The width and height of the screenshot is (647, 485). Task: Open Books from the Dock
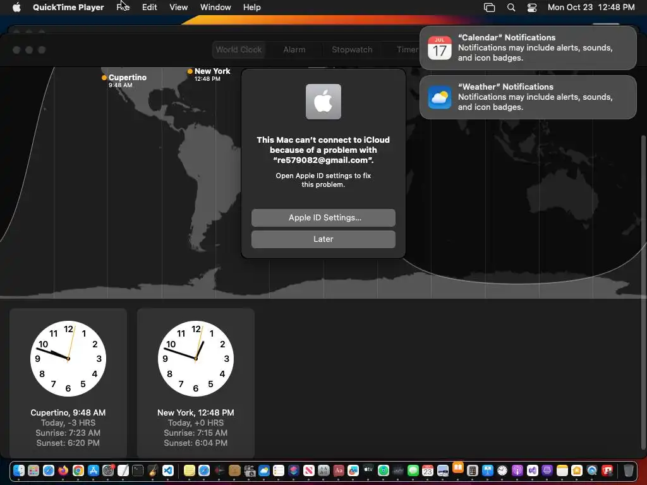click(458, 467)
